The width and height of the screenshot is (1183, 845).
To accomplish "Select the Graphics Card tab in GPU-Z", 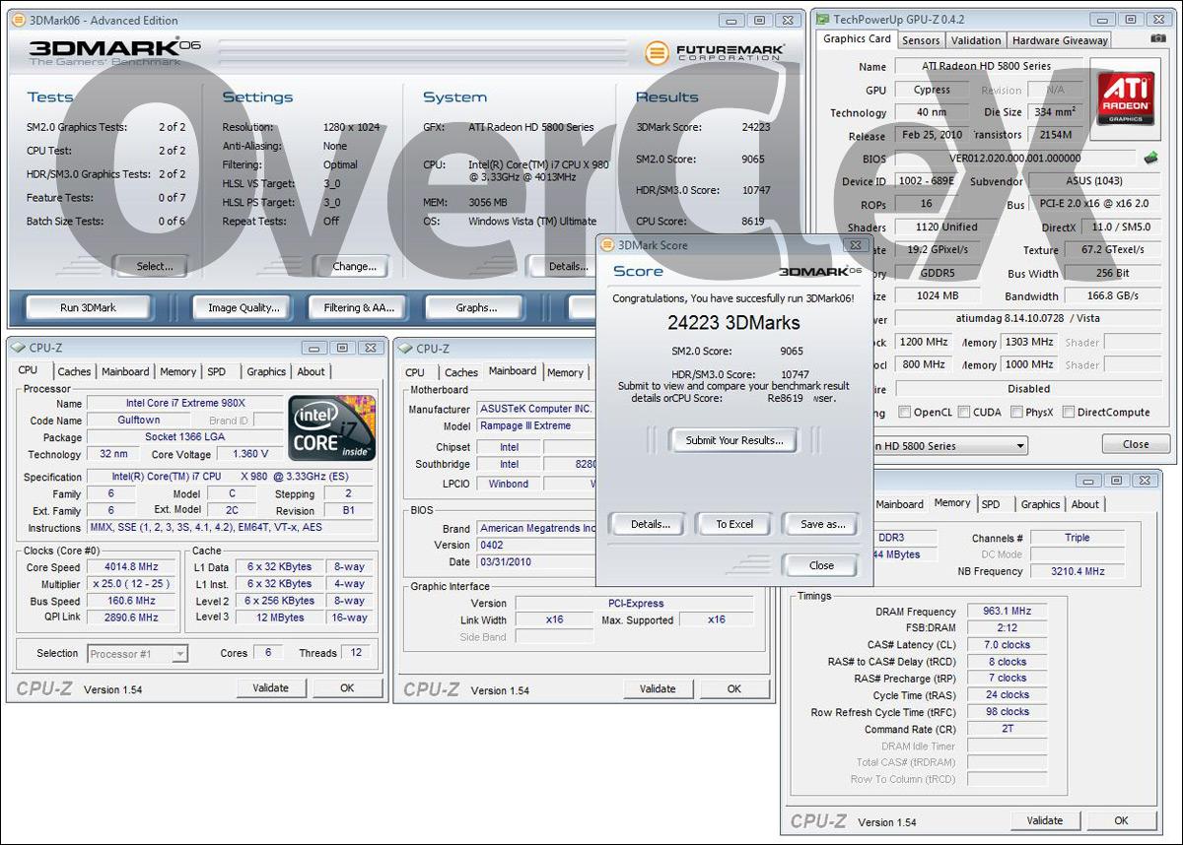I will click(857, 39).
